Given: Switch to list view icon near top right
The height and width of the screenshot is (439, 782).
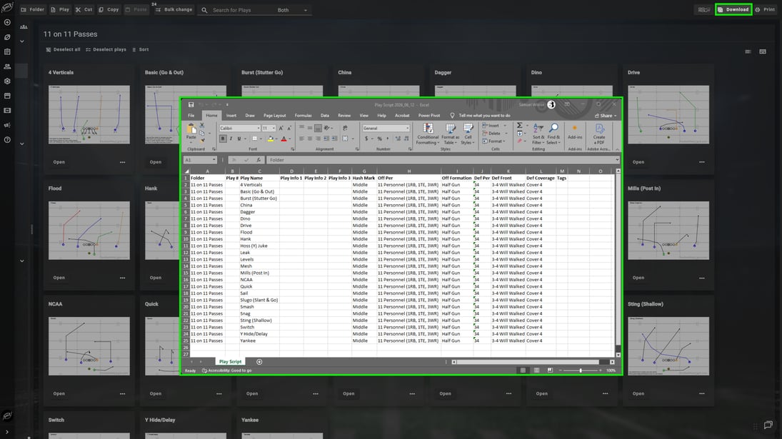Looking at the screenshot, I should tap(748, 52).
